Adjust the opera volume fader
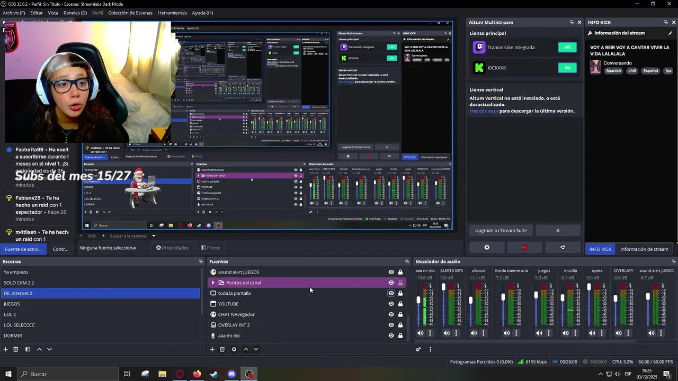Screen dimensions: 678x381 coord(589,287)
